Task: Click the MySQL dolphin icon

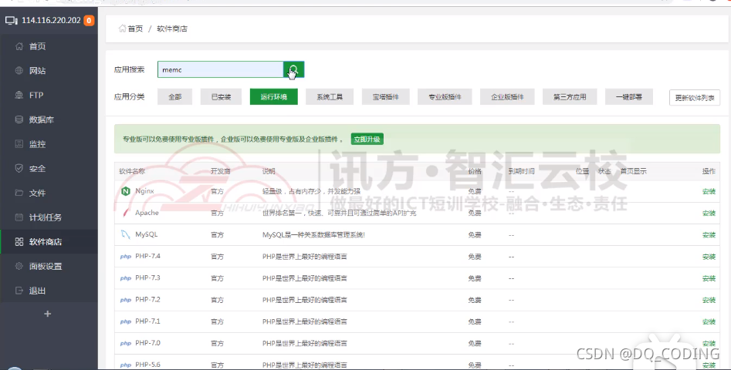Action: (x=125, y=234)
